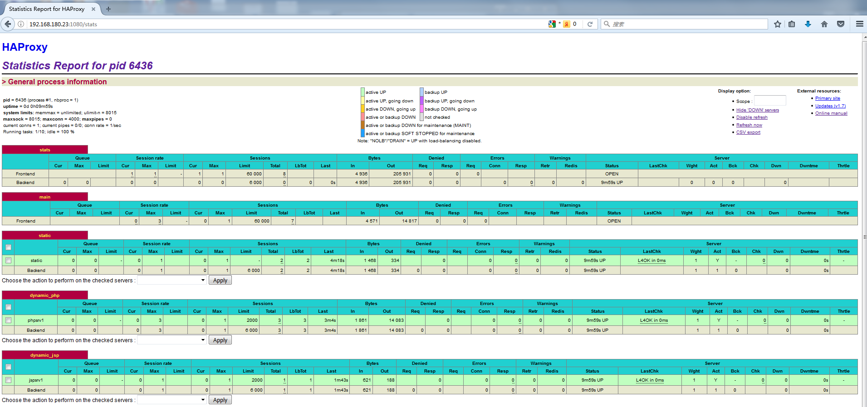Click the browser search box

click(685, 24)
